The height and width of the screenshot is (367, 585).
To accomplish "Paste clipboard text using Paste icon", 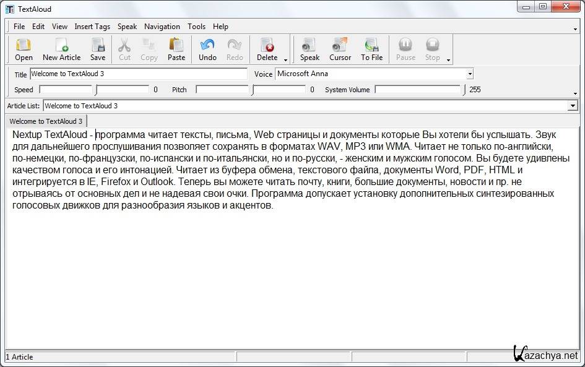I will point(176,49).
